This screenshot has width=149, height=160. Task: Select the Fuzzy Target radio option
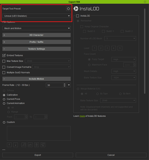(89, 60)
